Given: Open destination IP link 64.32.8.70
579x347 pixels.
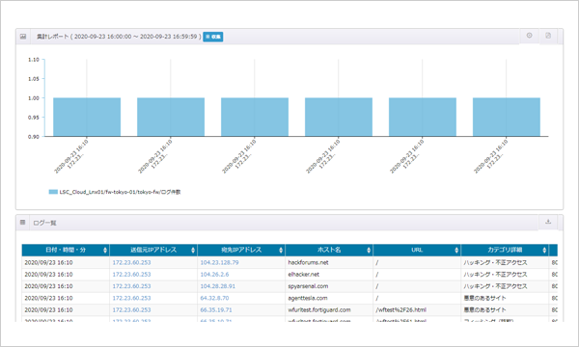Looking at the screenshot, I should coord(214,298).
